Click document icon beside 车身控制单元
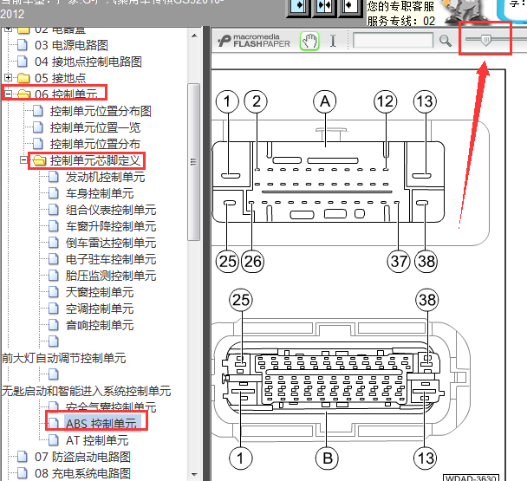The width and height of the screenshot is (527, 481). point(54,193)
